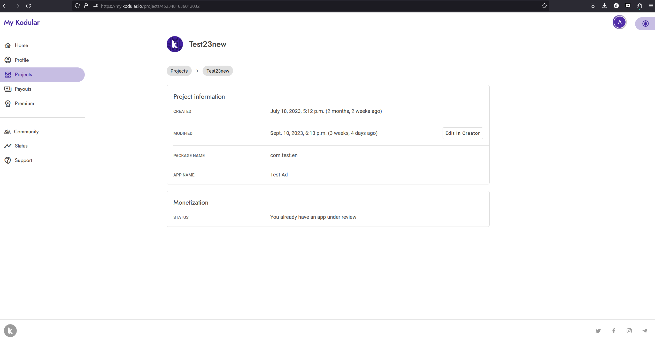Image resolution: width=655 pixels, height=341 pixels.
Task: Click the Payouts money icon
Action: click(8, 89)
